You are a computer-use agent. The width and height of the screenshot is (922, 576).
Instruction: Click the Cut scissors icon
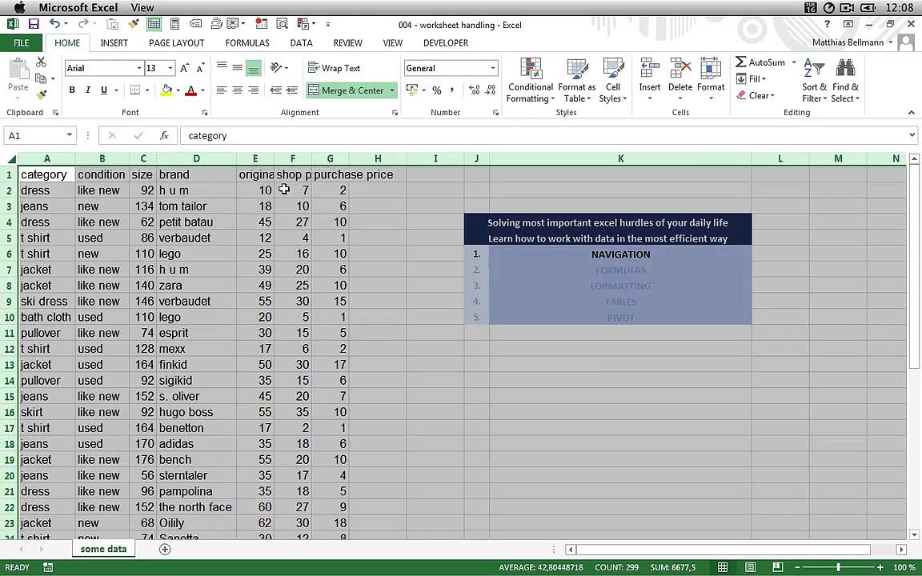[41, 62]
